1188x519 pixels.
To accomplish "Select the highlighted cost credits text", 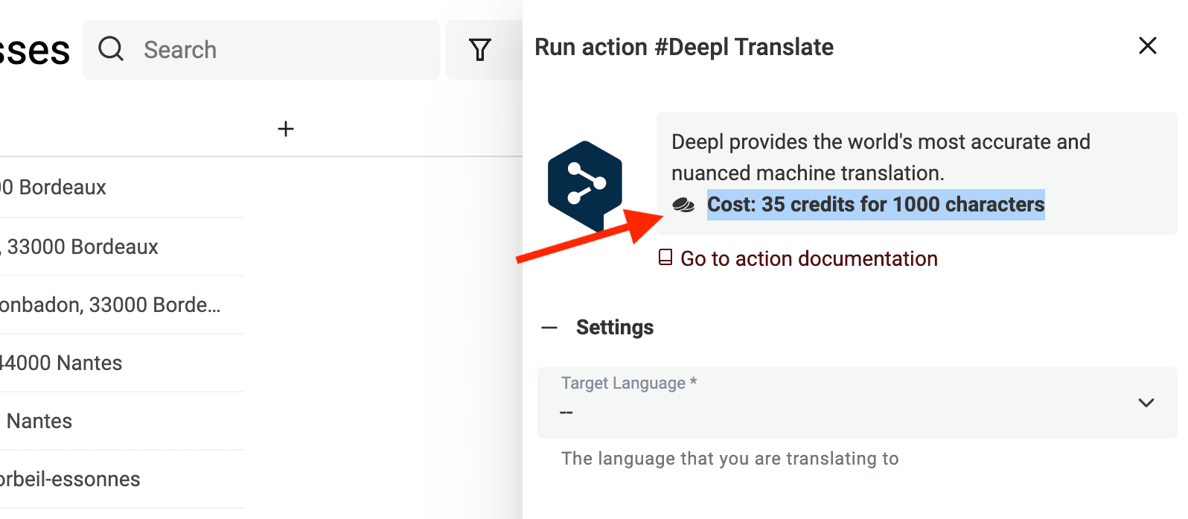I will click(x=875, y=205).
